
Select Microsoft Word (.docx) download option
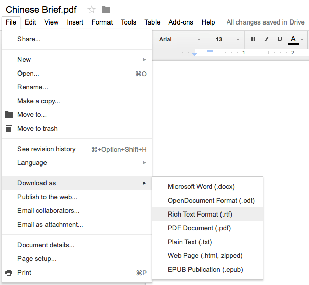pos(201,187)
